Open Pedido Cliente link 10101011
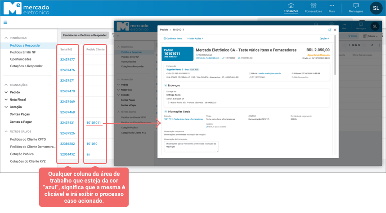 [94, 123]
